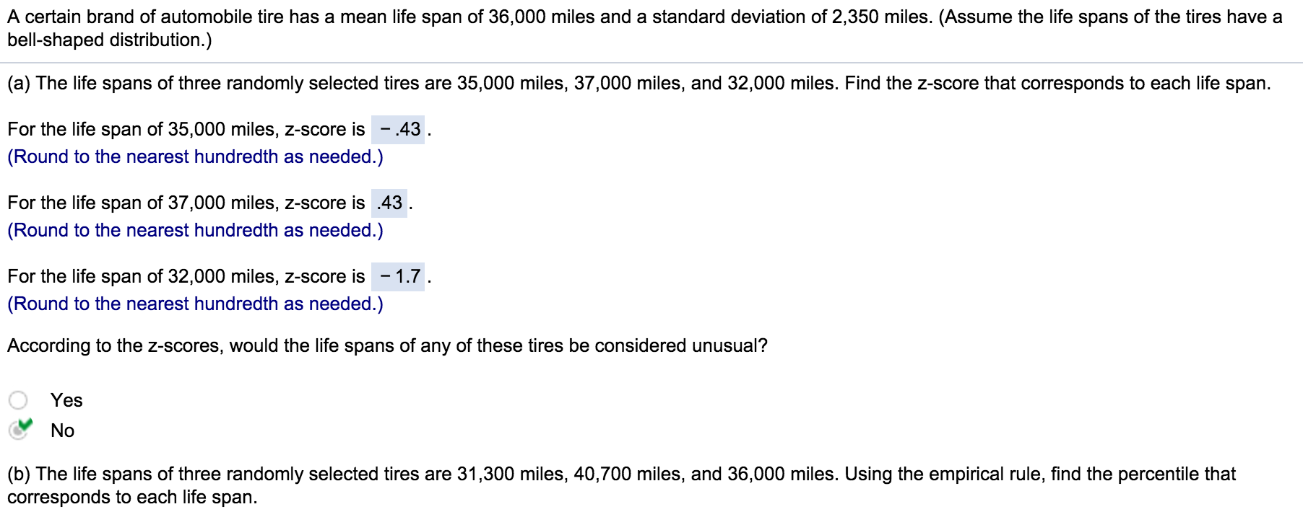The image size is (1303, 512).
Task: Click the z-score field for 32,000 miles
Action: tap(398, 277)
